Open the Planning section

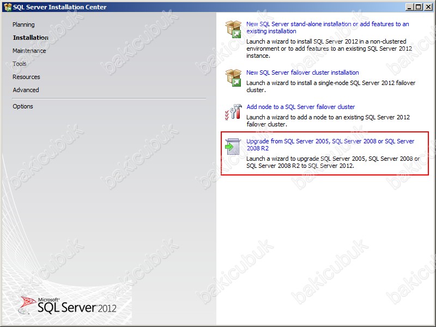point(23,25)
